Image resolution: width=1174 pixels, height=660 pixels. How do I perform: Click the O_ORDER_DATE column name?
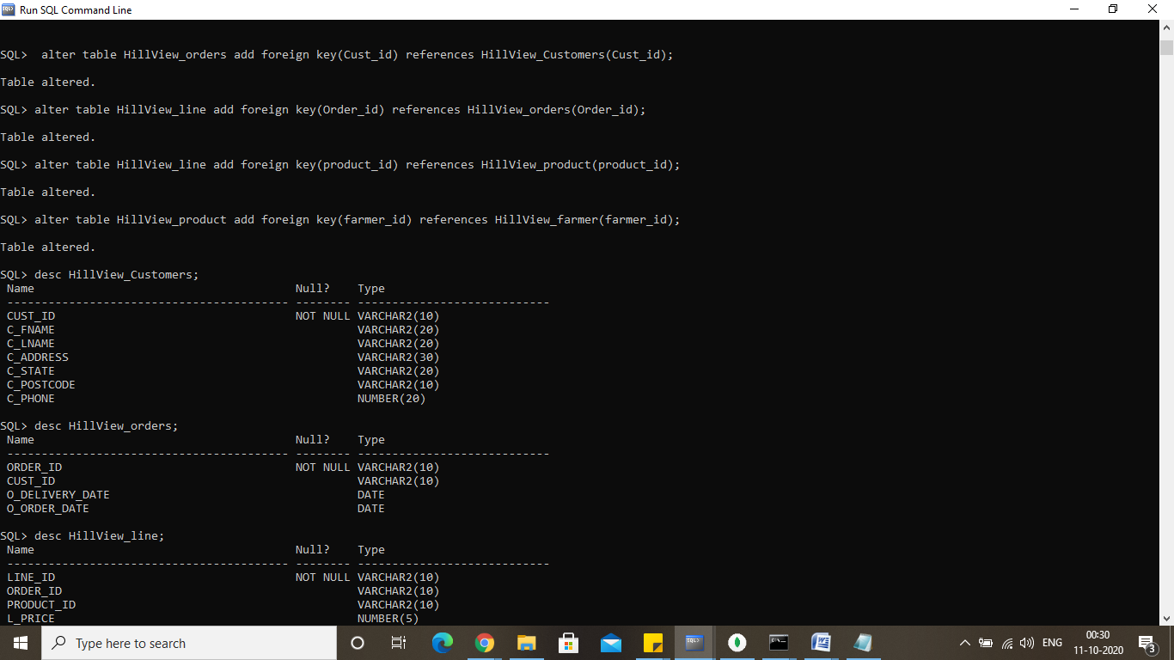click(x=48, y=509)
